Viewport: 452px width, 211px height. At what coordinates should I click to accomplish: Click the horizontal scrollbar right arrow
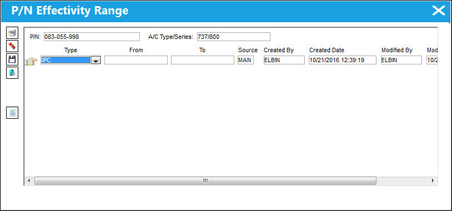tap(433, 180)
